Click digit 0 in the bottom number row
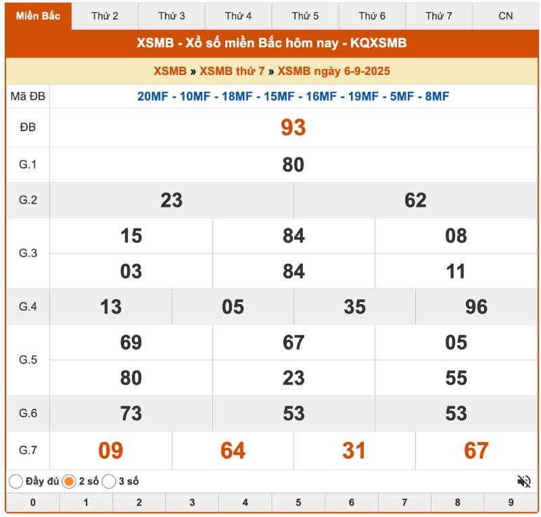 click(x=32, y=503)
